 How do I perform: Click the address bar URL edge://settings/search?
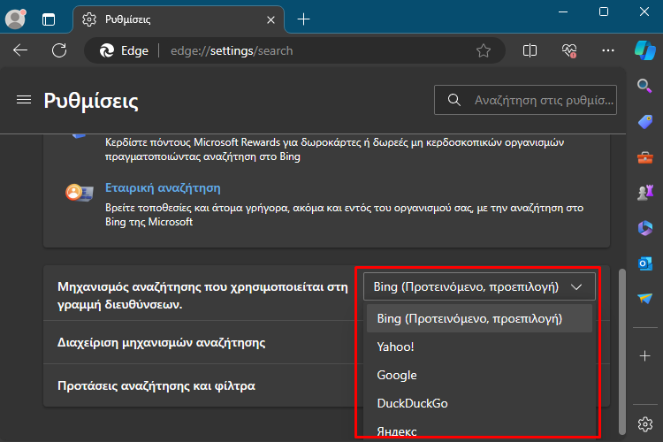[232, 50]
